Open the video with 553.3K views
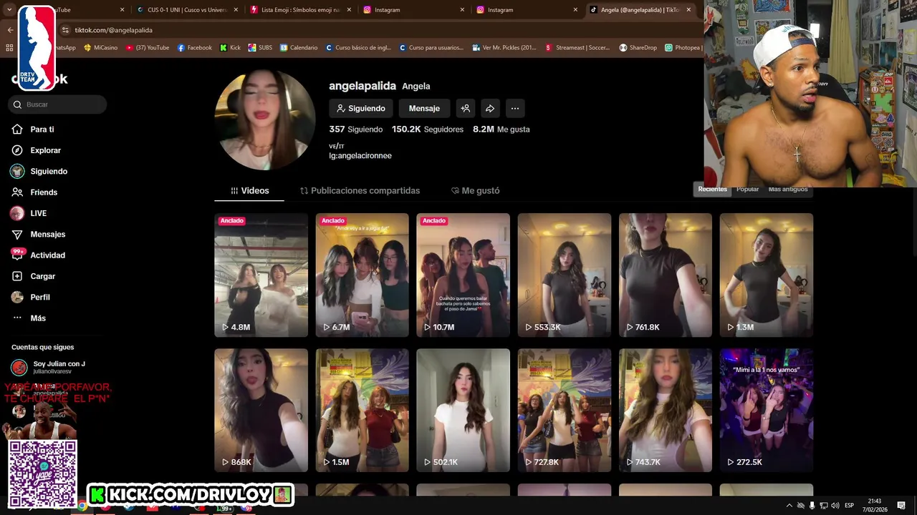The width and height of the screenshot is (917, 515). click(565, 275)
